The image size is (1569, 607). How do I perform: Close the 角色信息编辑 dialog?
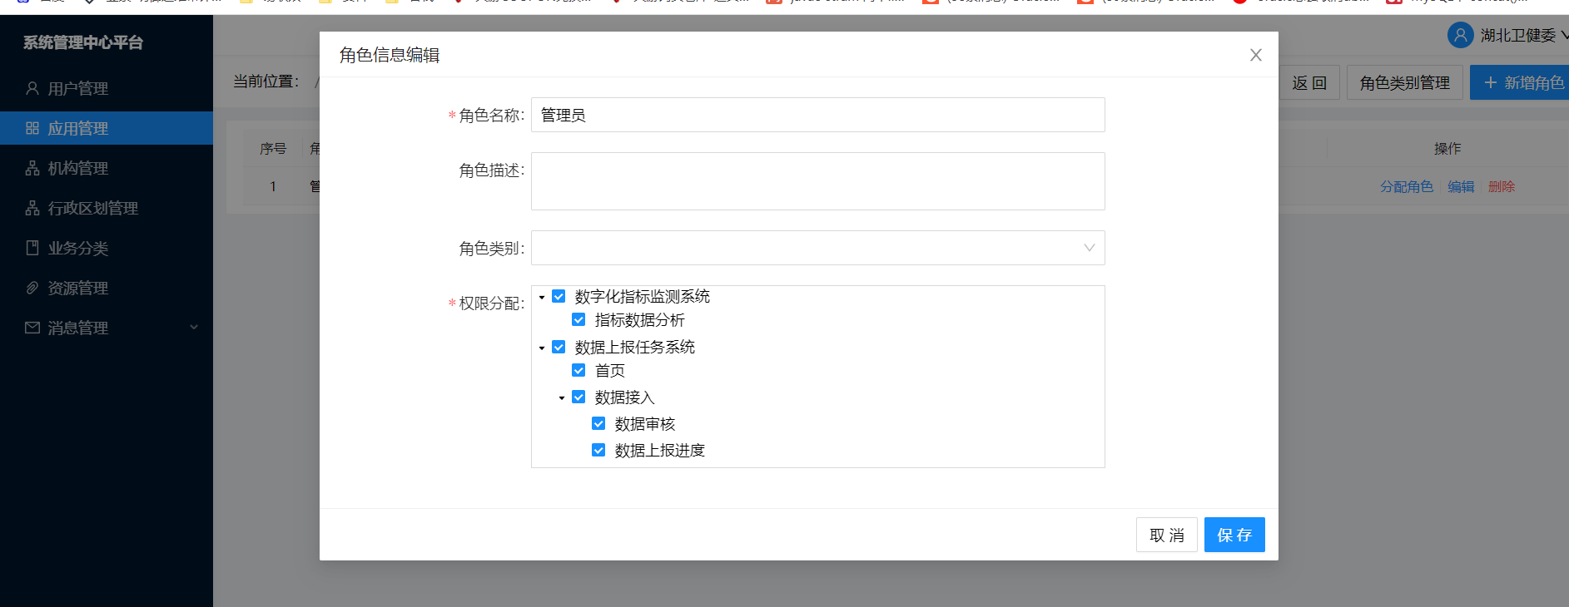tap(1256, 55)
